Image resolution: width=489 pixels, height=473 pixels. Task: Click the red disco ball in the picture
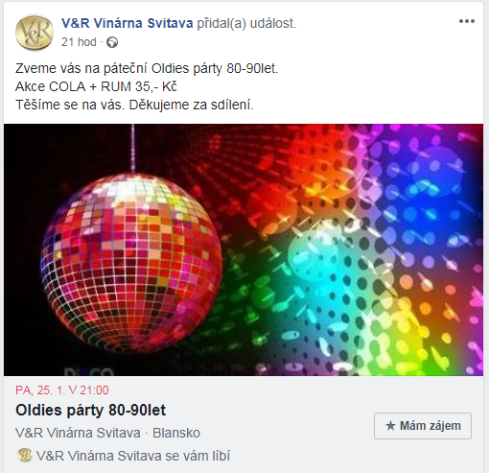[x=131, y=262]
